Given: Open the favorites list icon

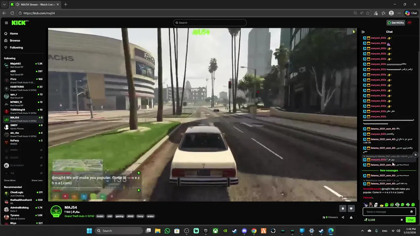Looking at the screenshot, I should click(x=383, y=13).
